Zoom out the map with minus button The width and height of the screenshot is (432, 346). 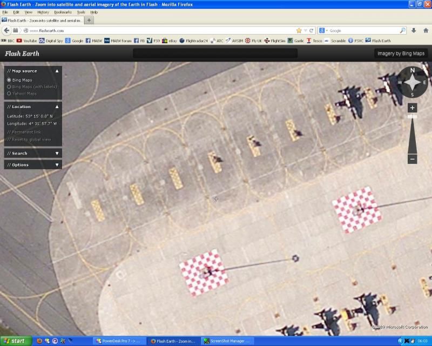tap(412, 159)
